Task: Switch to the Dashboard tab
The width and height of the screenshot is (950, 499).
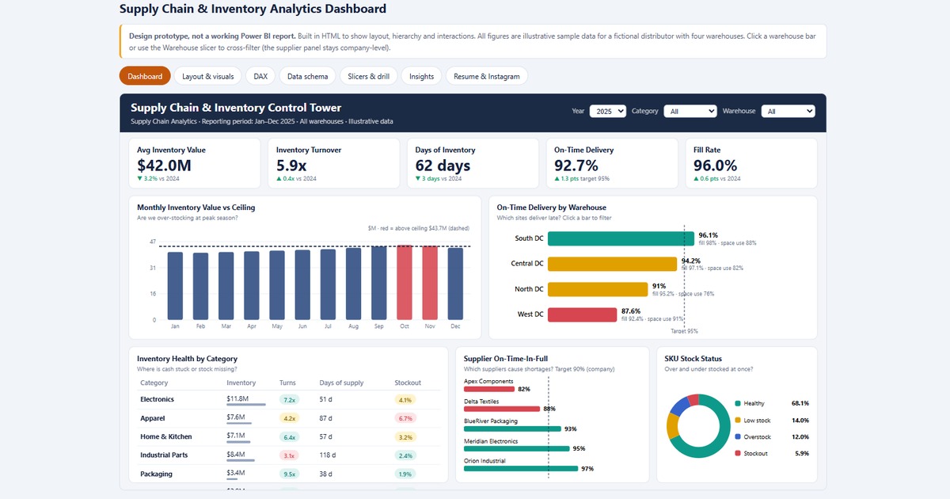Action: click(145, 76)
